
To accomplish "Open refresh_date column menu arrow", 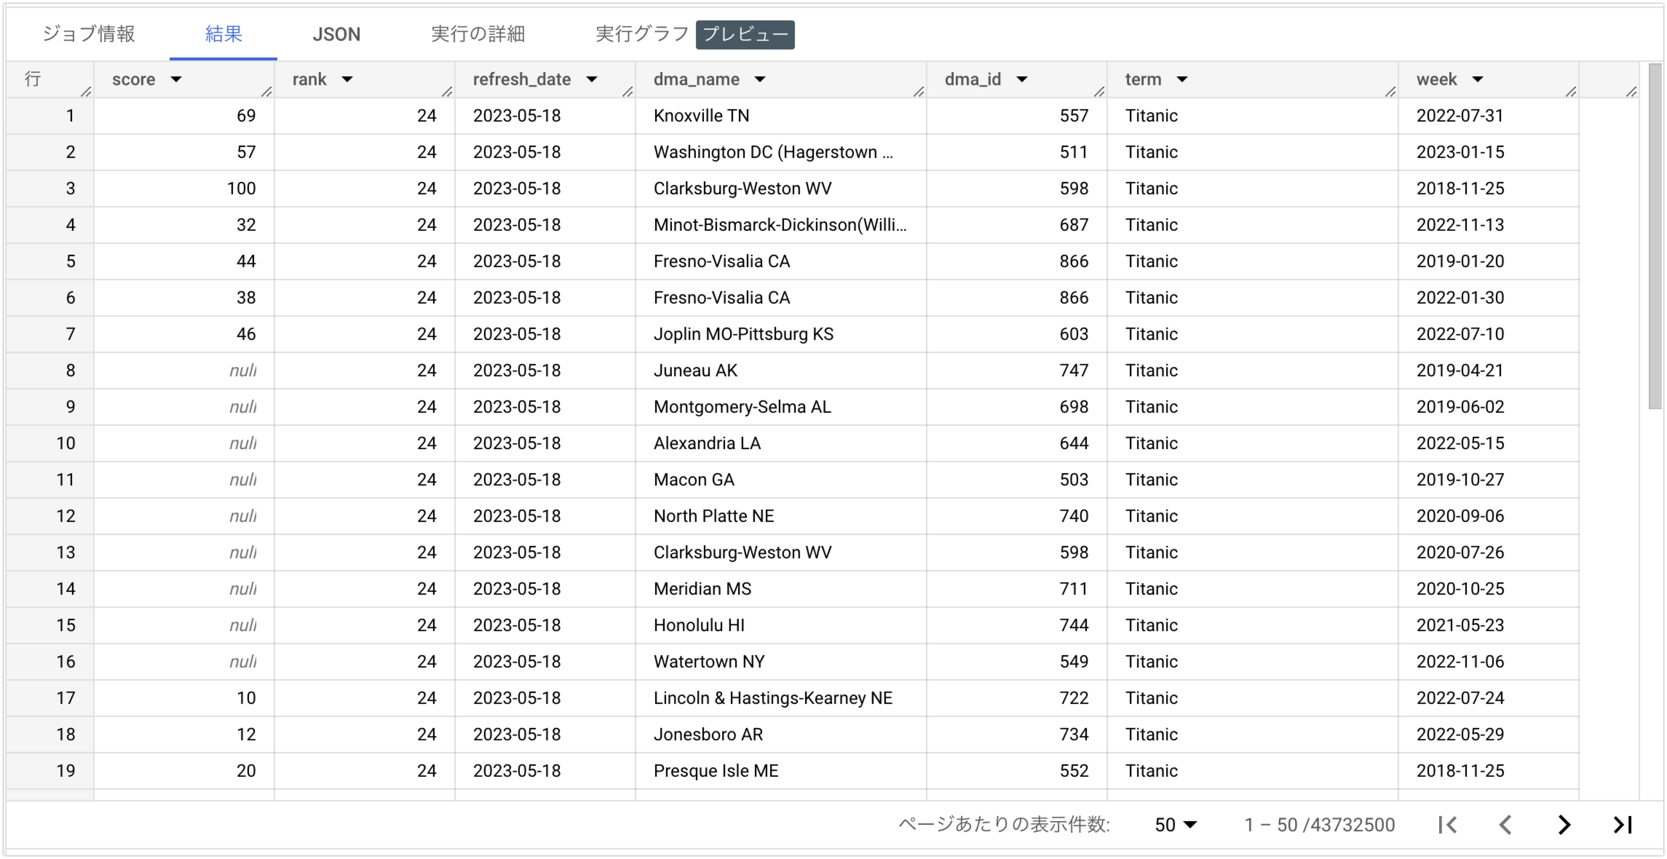I will [x=591, y=80].
